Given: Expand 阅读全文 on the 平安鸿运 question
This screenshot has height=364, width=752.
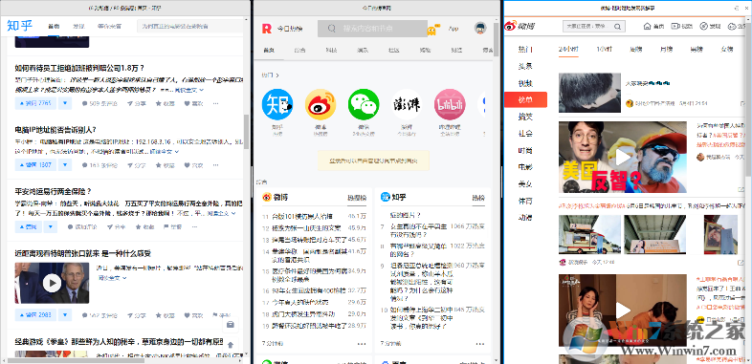Looking at the screenshot, I should [221, 213].
